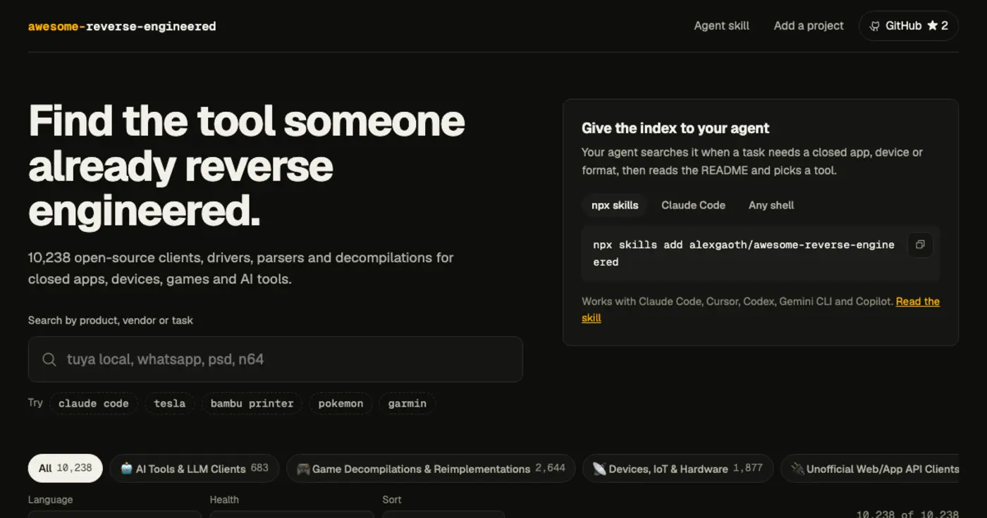
Task: Filter by AI Tools & LLM Clients
Action: (x=195, y=469)
